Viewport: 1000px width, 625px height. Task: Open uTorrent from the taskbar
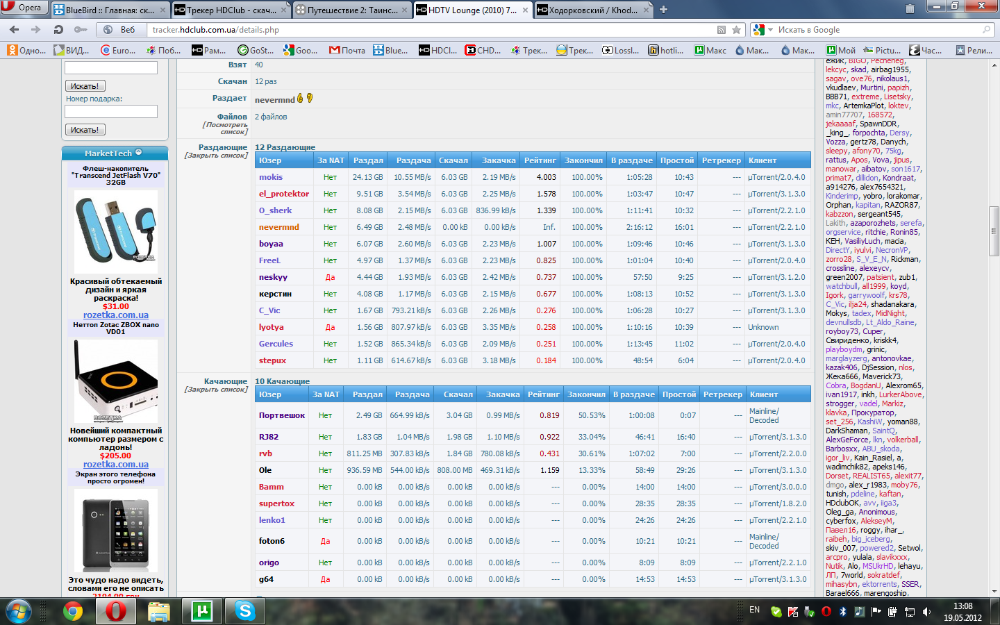click(202, 611)
